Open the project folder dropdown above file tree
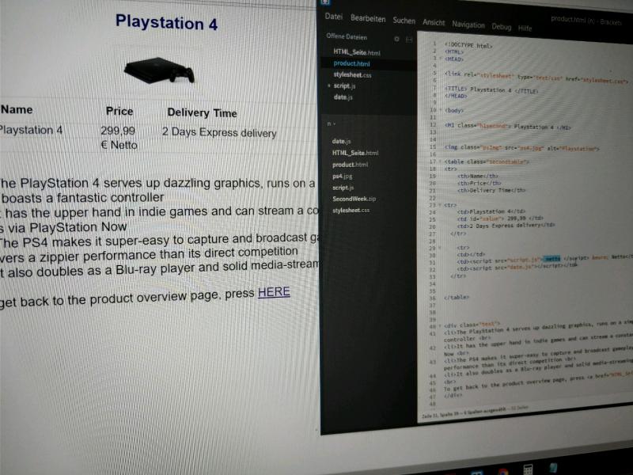Image resolution: width=633 pixels, height=475 pixels. (x=331, y=123)
